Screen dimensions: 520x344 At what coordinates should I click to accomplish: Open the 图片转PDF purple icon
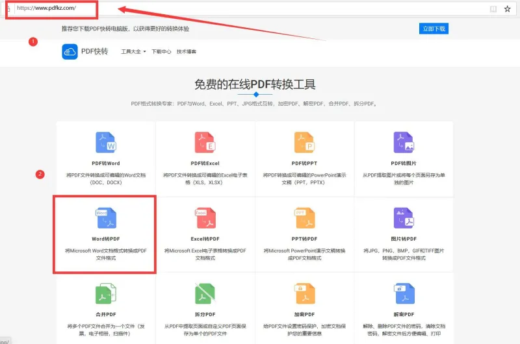tap(404, 218)
